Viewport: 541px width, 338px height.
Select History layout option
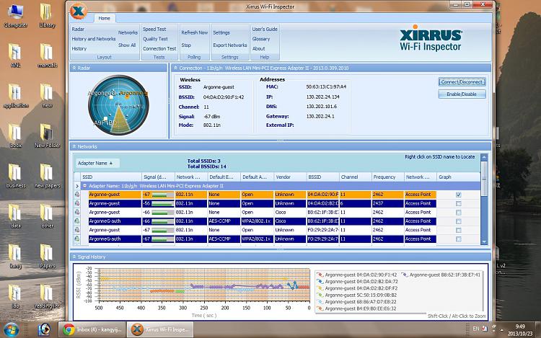(79, 48)
